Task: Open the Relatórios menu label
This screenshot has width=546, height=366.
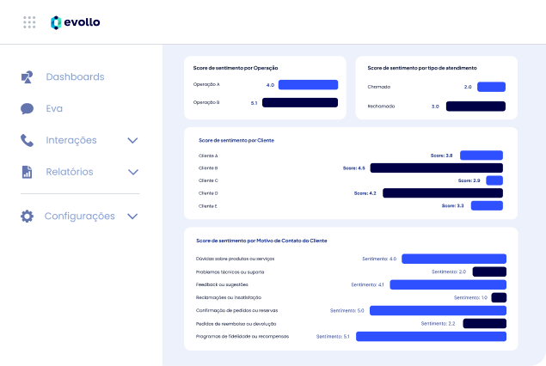Action: [x=70, y=172]
